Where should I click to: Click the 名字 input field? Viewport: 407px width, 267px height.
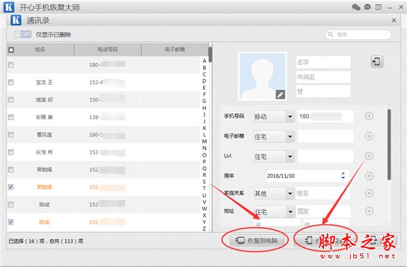(323, 62)
